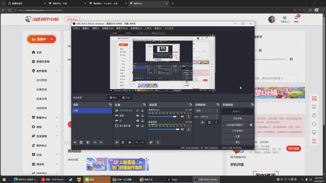Pop out the 来源 dock panel
The image size is (326, 183).
(144, 105)
